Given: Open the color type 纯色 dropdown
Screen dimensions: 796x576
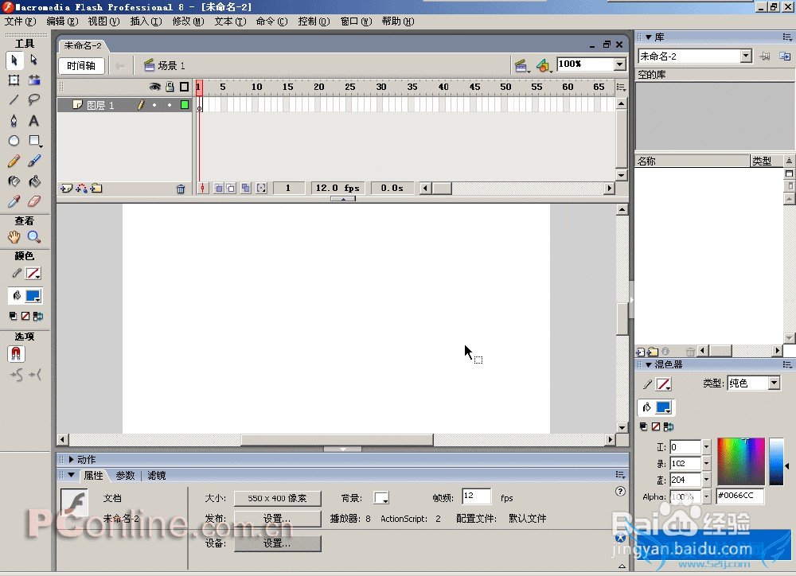Looking at the screenshot, I should (x=774, y=383).
